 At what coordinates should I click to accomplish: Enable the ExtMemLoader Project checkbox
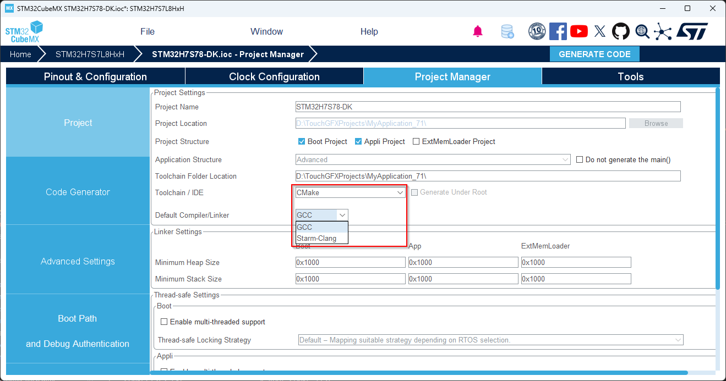pos(416,141)
